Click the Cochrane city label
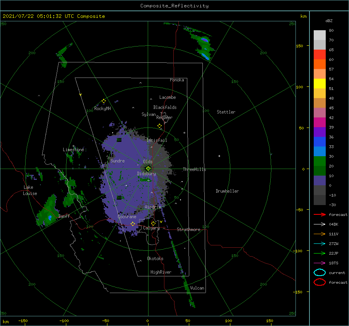Viewport: 349px width, 326px height. [x=127, y=217]
